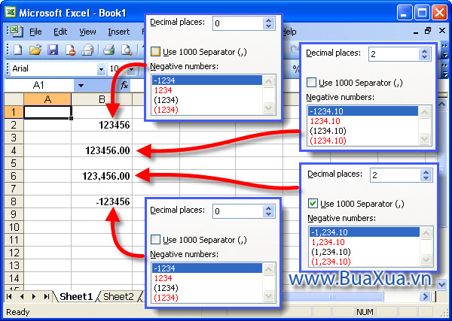Click the Open folder toolbar icon
Viewport: 452px width, 321px height.
pyautogui.click(x=35, y=50)
